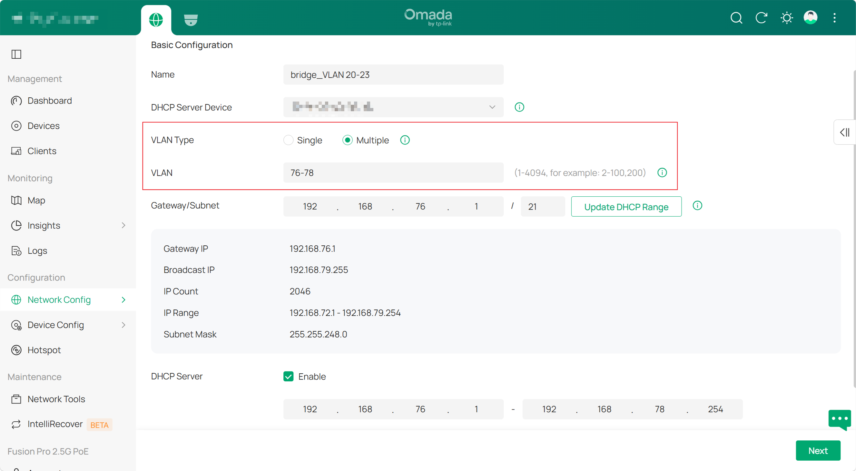This screenshot has width=856, height=471.
Task: Click the Devices circle icon
Action: (x=16, y=126)
